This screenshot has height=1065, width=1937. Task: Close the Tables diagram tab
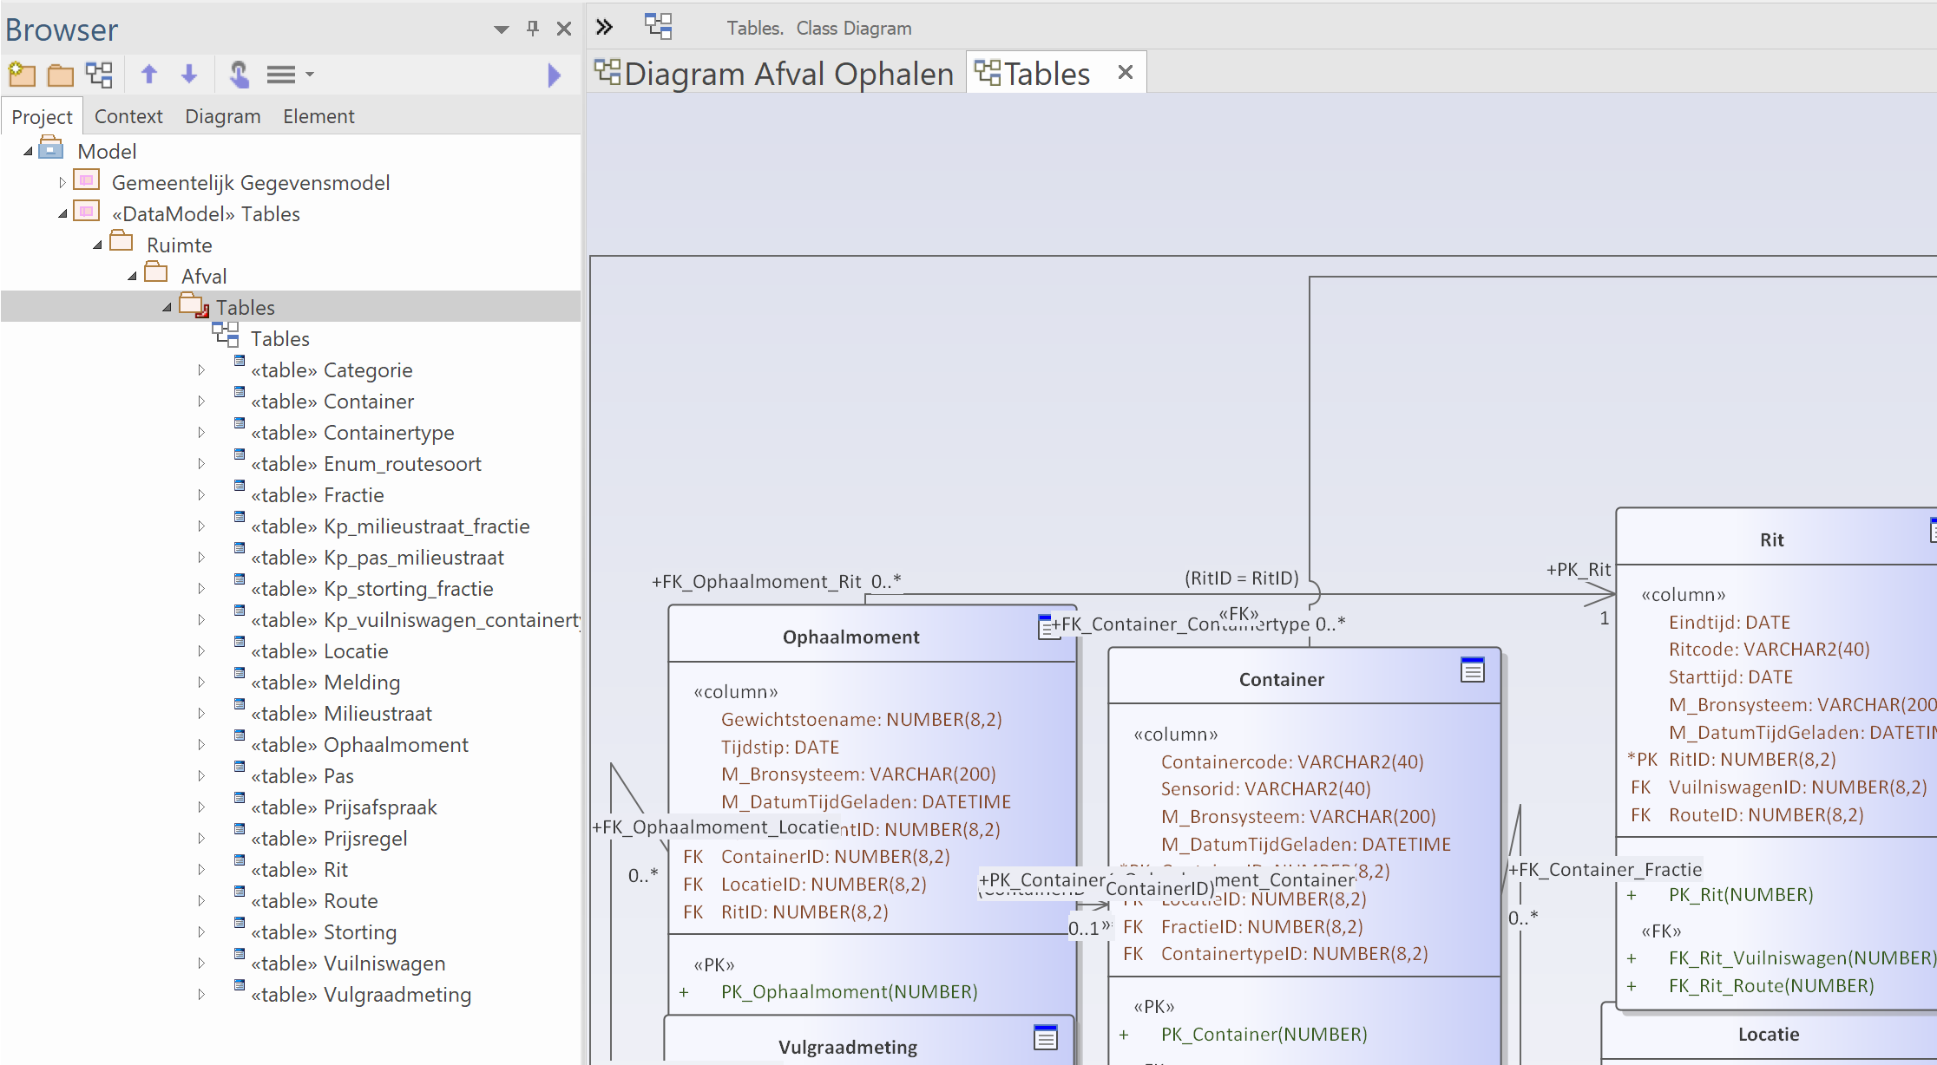(x=1126, y=73)
